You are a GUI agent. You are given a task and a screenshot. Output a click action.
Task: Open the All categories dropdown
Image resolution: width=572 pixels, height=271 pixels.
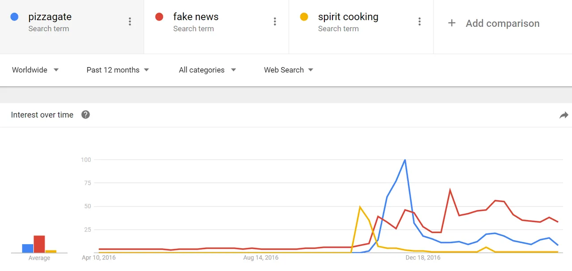pos(207,70)
